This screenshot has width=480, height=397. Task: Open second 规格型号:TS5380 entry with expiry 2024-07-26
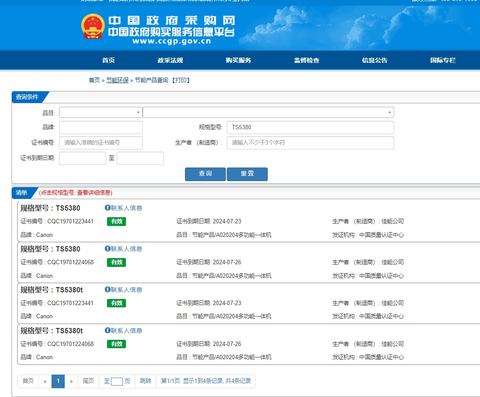50,249
